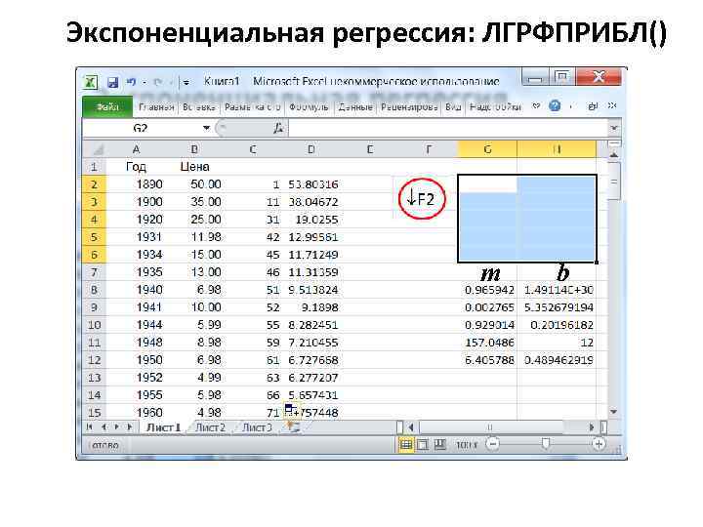Select row 2 header
The height and width of the screenshot is (527, 703).
[95, 184]
